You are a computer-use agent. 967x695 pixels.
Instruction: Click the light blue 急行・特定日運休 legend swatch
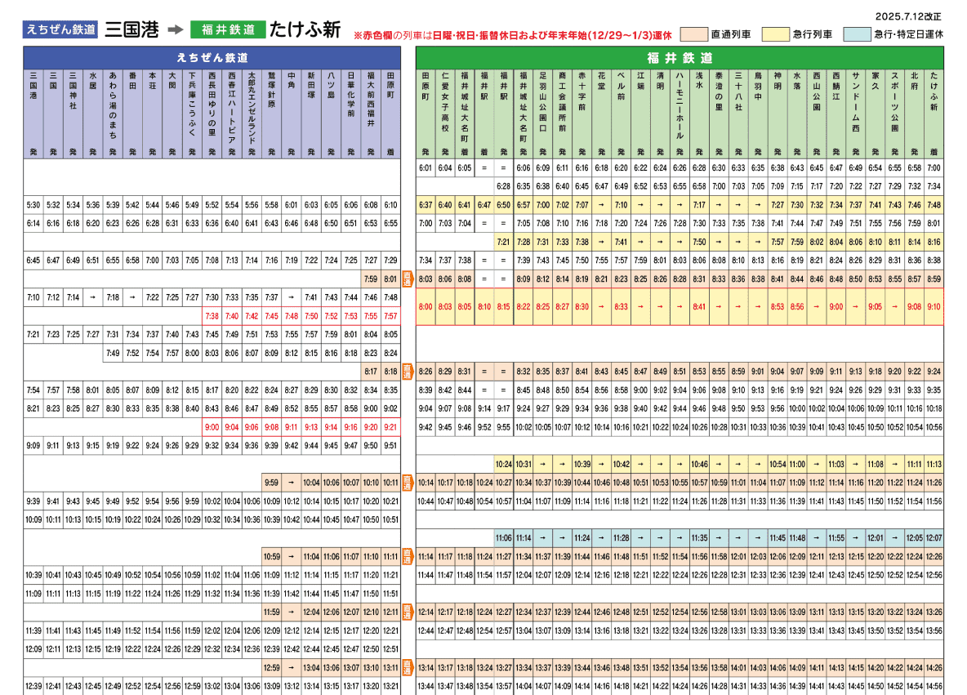[856, 34]
